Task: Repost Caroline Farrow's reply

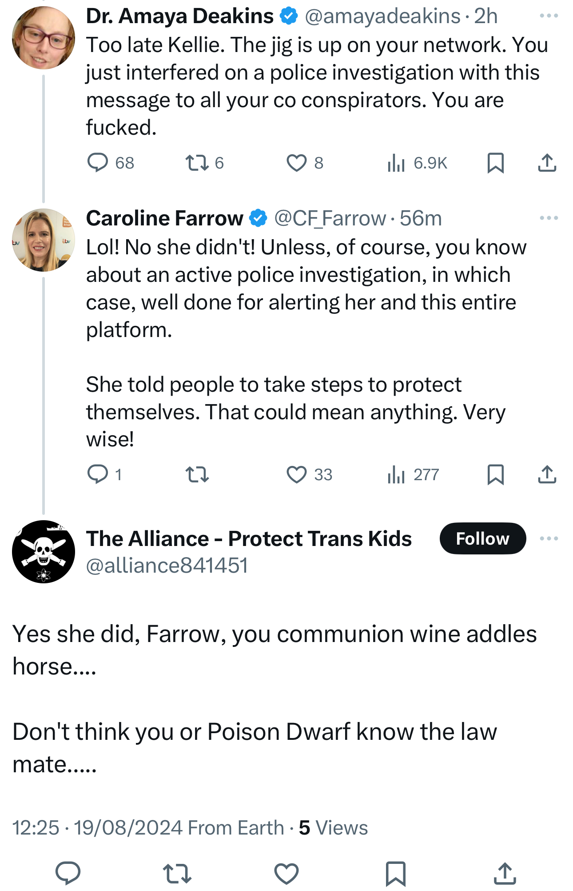Action: coord(197,474)
